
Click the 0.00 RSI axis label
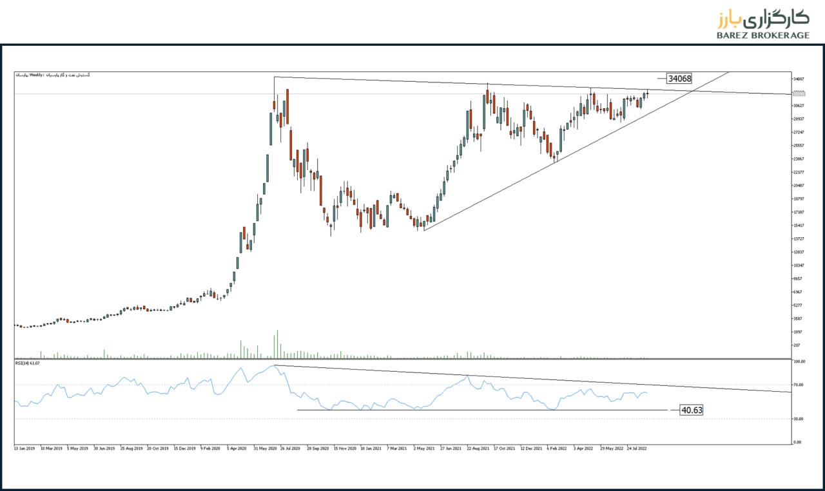point(798,442)
